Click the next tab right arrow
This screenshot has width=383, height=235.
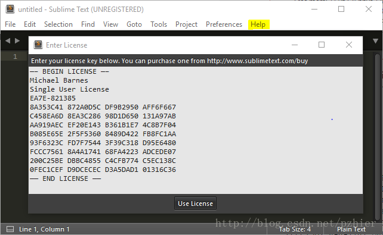(x=17, y=40)
